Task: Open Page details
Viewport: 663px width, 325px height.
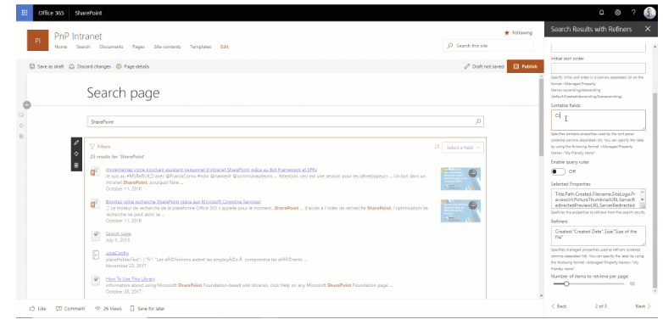Action: point(132,66)
